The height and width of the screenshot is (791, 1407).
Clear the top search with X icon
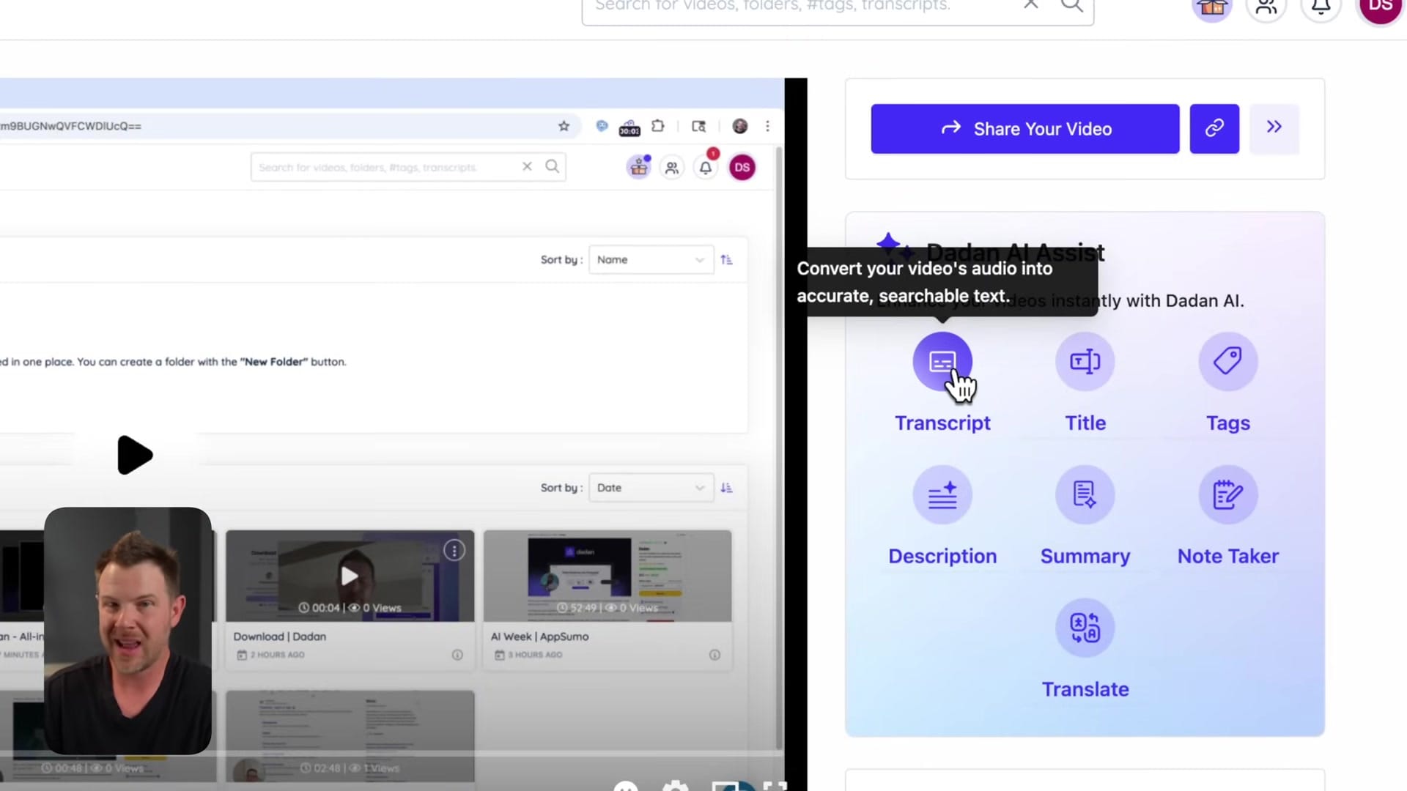[1031, 4]
